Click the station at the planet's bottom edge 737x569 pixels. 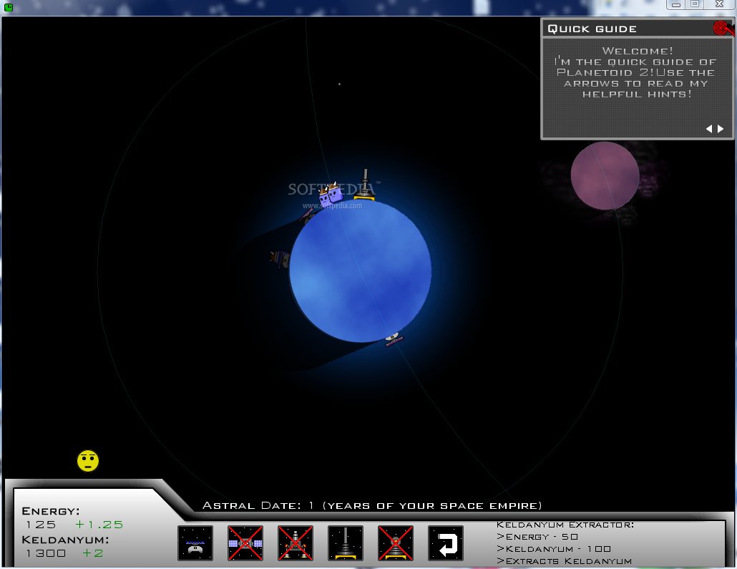(x=393, y=339)
